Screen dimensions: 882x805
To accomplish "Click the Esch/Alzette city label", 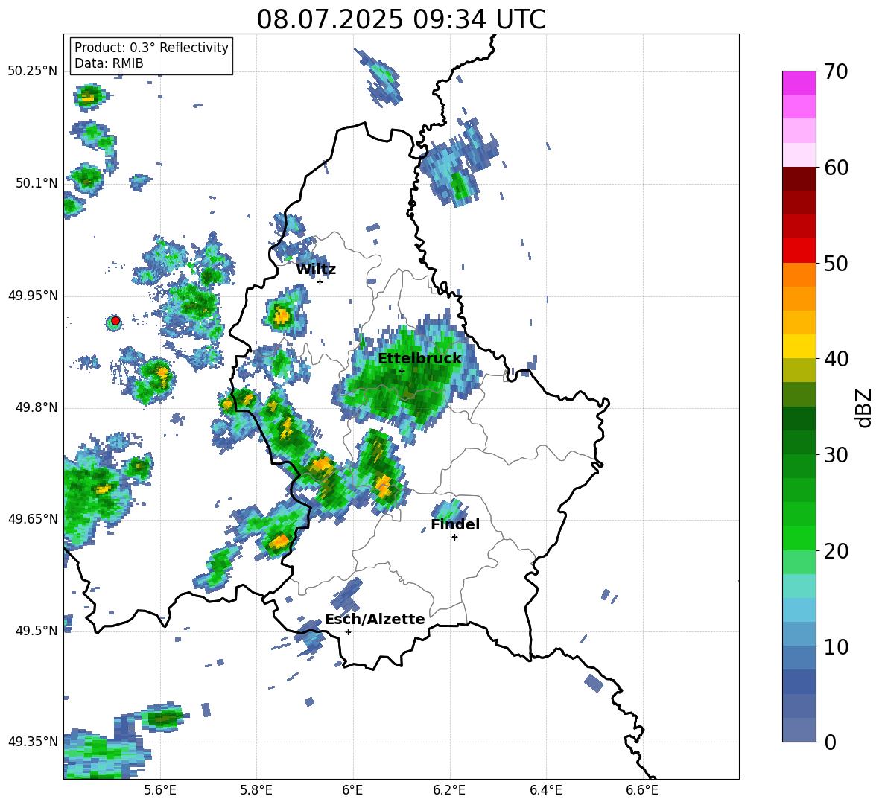I will point(375,619).
